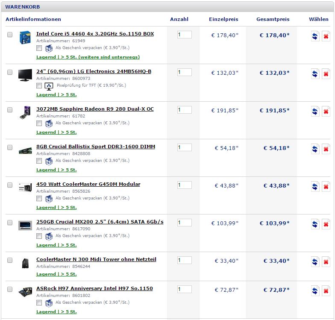Image resolution: width=335 pixels, height=320 pixels.
Task: Click the CoolerMaster N 300 tower thumbnail
Action: click(25, 263)
